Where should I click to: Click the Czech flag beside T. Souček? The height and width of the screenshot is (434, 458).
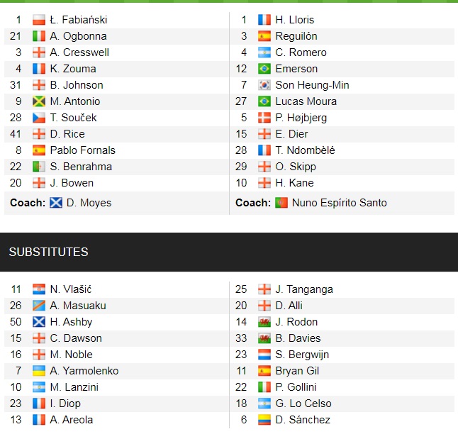coord(39,118)
